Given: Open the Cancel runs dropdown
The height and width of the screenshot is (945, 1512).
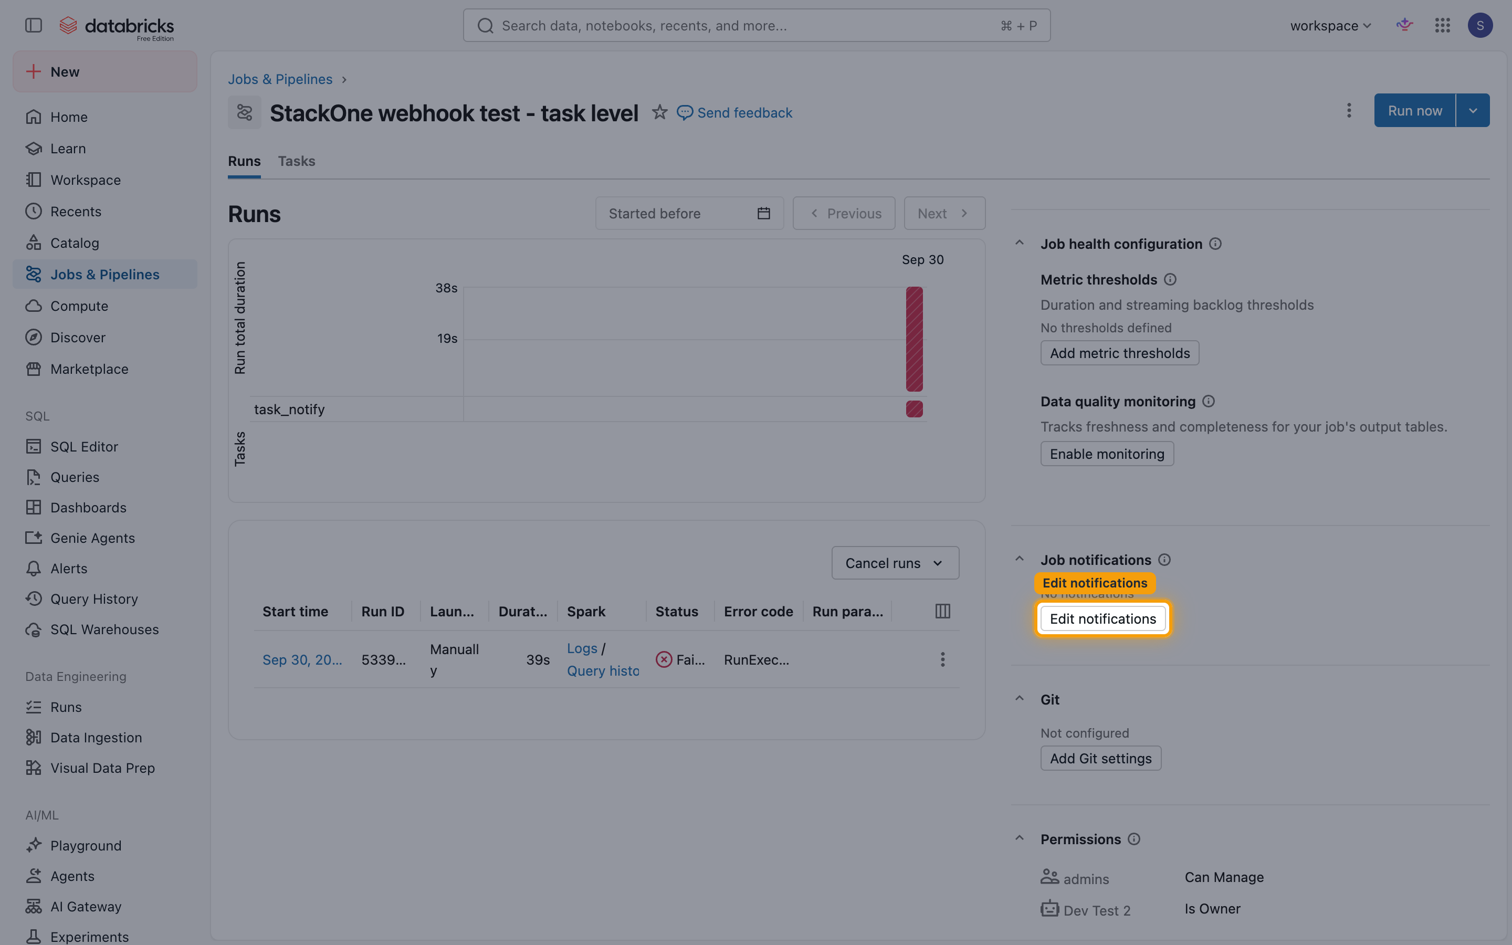Looking at the screenshot, I should (x=895, y=563).
